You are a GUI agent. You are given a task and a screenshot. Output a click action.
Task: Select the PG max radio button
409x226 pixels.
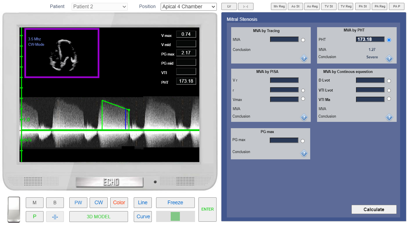pos(303,141)
